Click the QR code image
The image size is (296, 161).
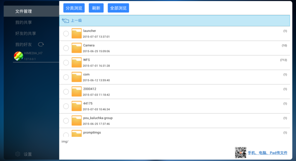240,153
